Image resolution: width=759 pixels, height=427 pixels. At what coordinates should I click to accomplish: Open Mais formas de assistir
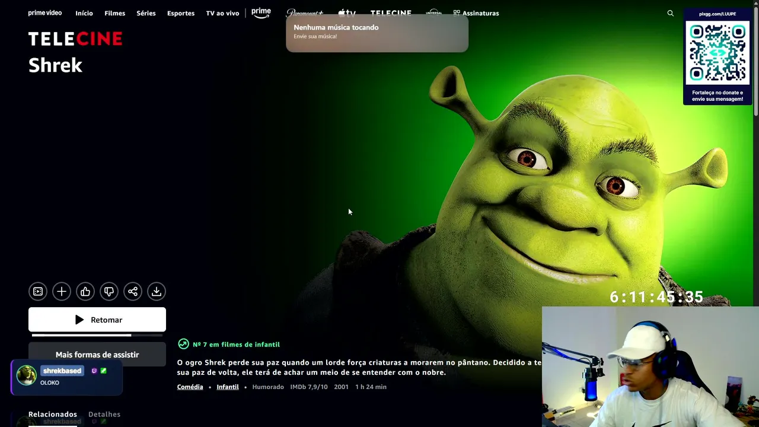[97, 355]
